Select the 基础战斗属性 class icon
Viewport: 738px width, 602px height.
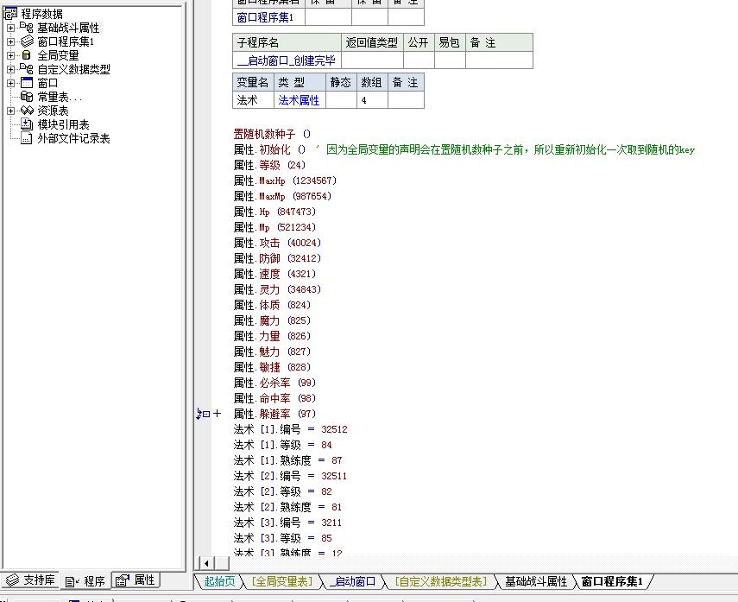click(x=27, y=28)
